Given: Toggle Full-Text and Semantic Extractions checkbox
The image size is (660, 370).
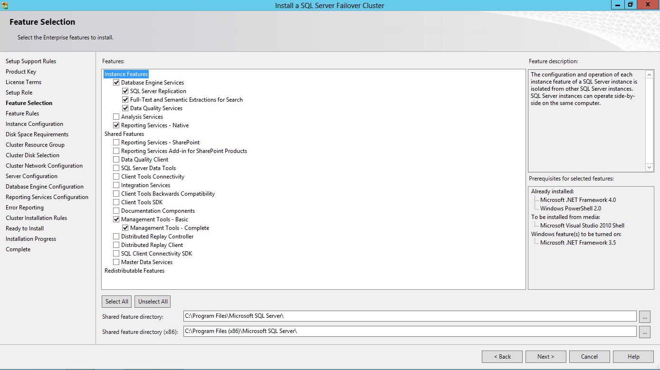Looking at the screenshot, I should pyautogui.click(x=125, y=100).
